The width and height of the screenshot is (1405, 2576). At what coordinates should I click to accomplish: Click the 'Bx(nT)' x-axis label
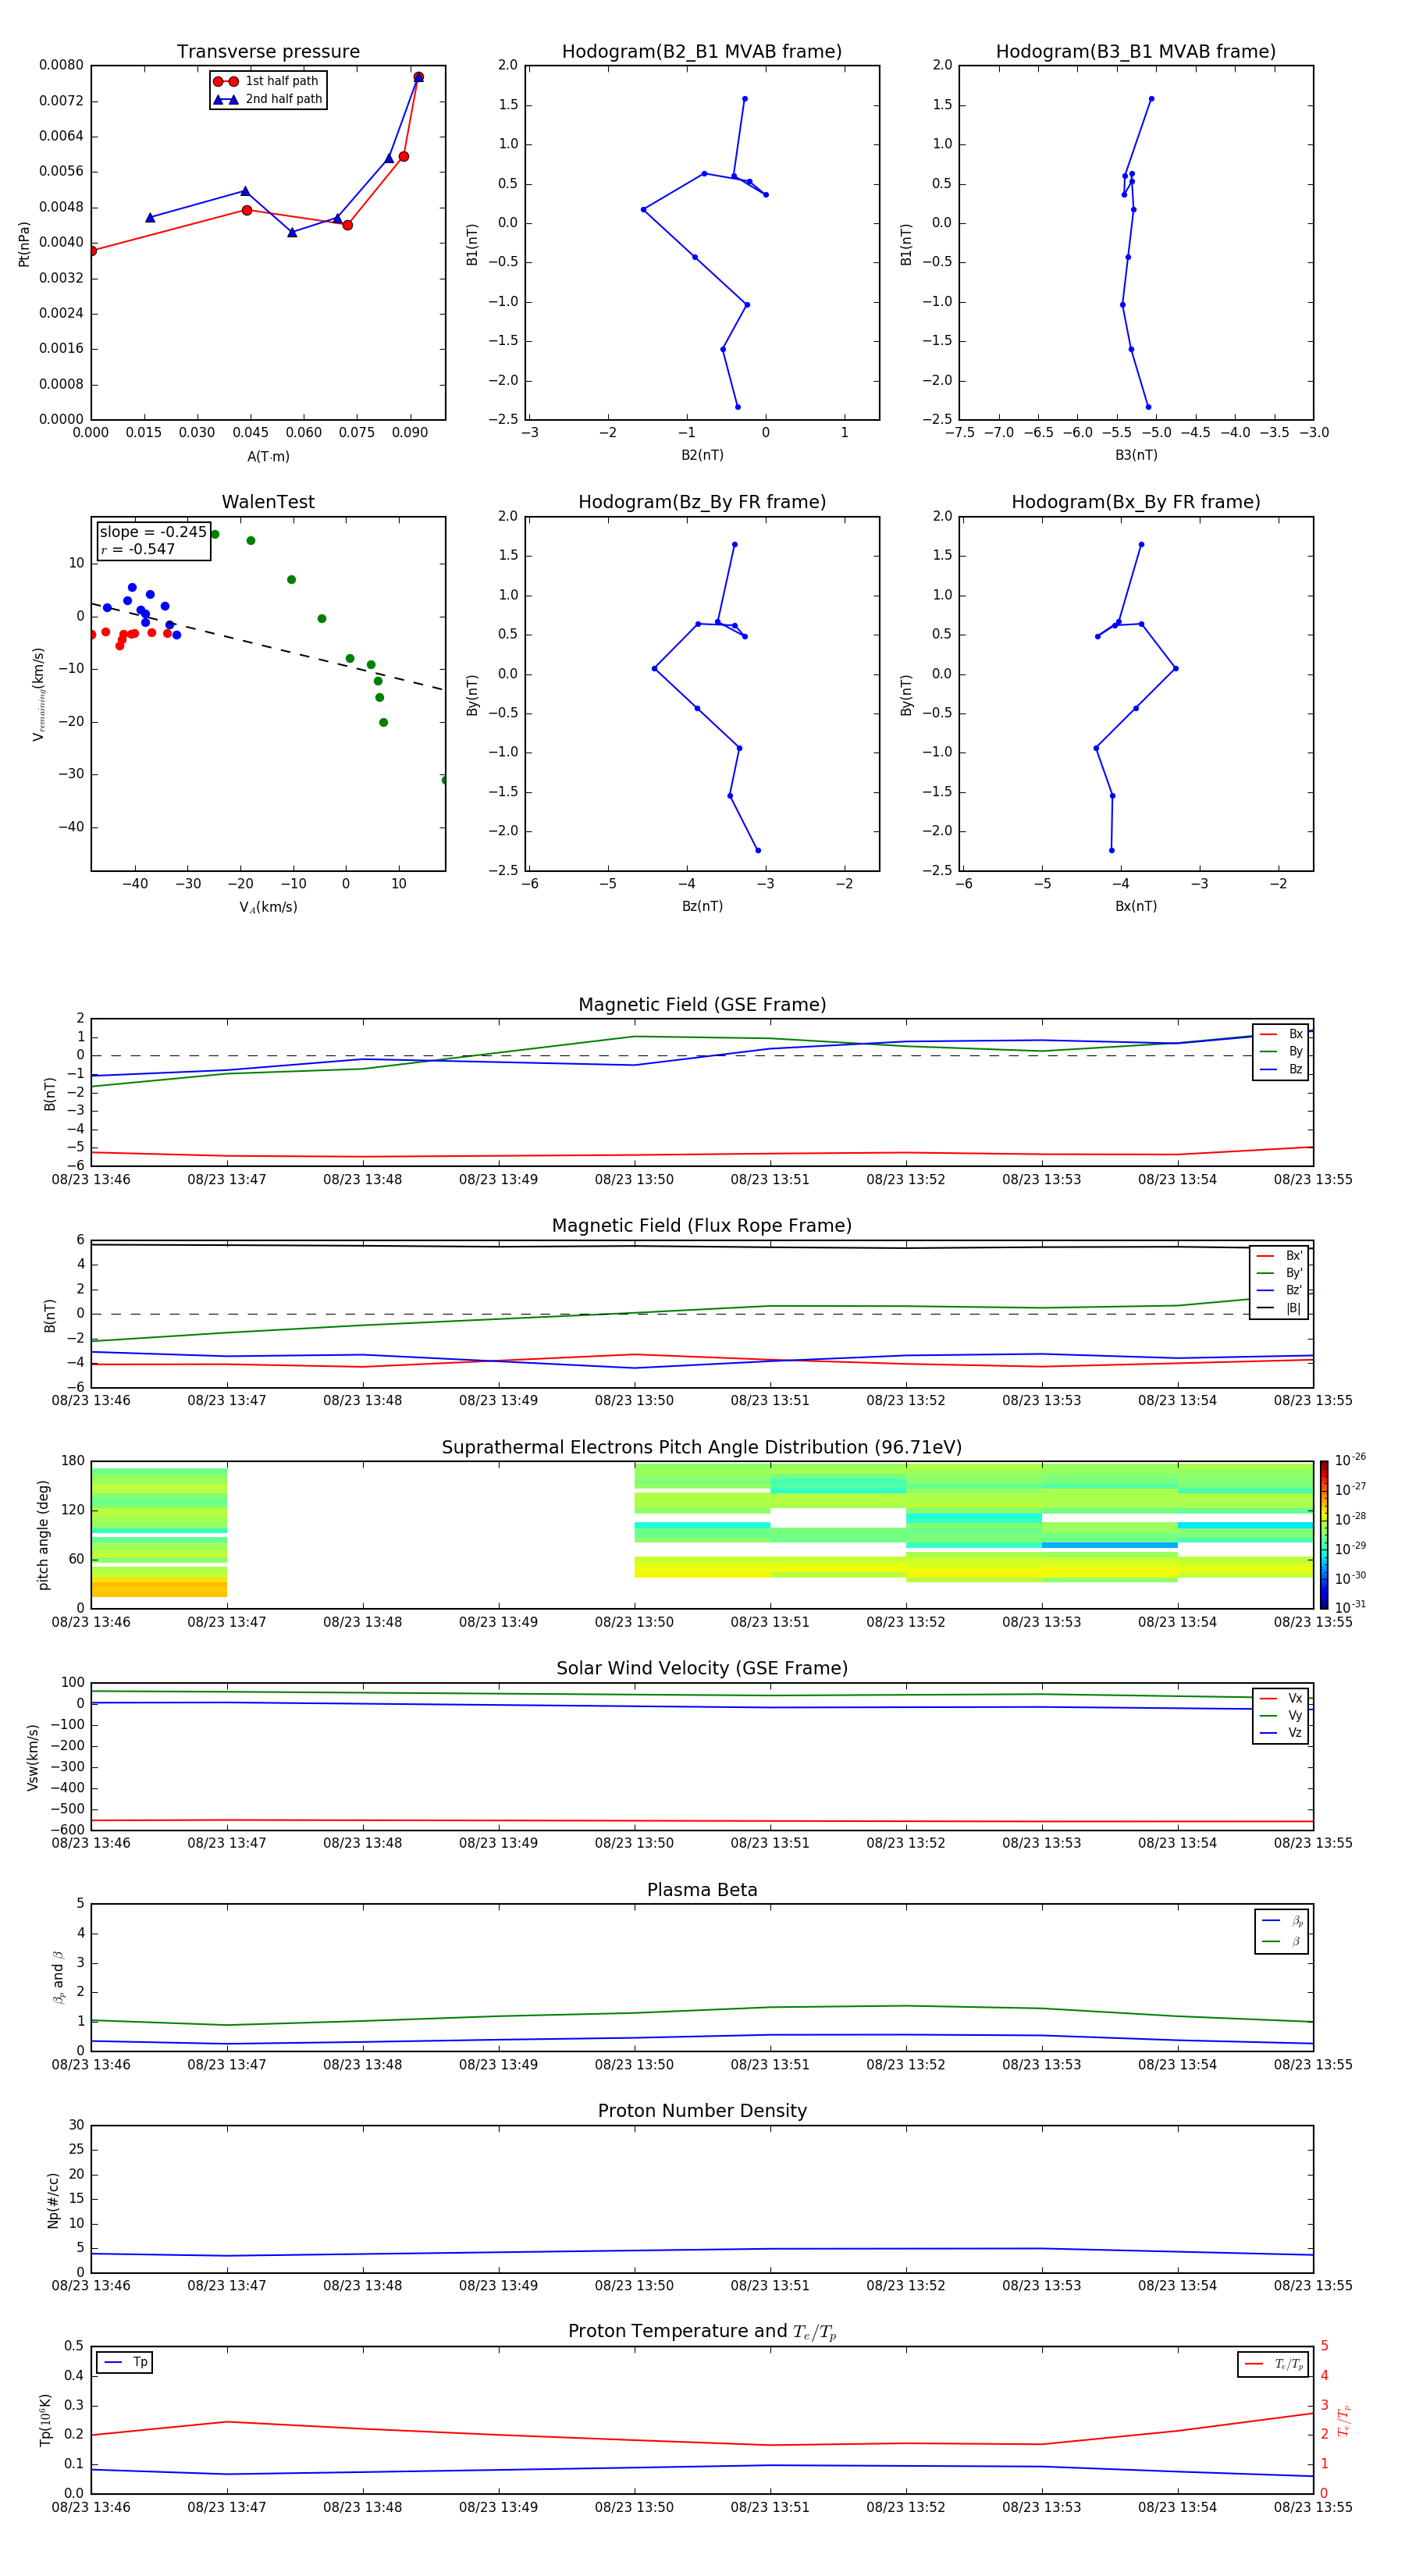1136,906
